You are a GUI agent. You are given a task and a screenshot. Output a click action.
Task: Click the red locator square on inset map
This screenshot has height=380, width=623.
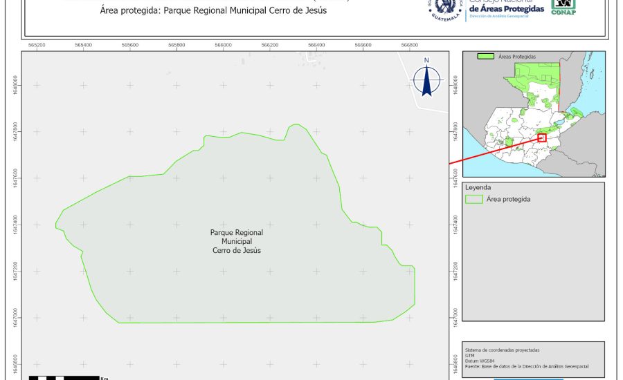pyautogui.click(x=542, y=137)
